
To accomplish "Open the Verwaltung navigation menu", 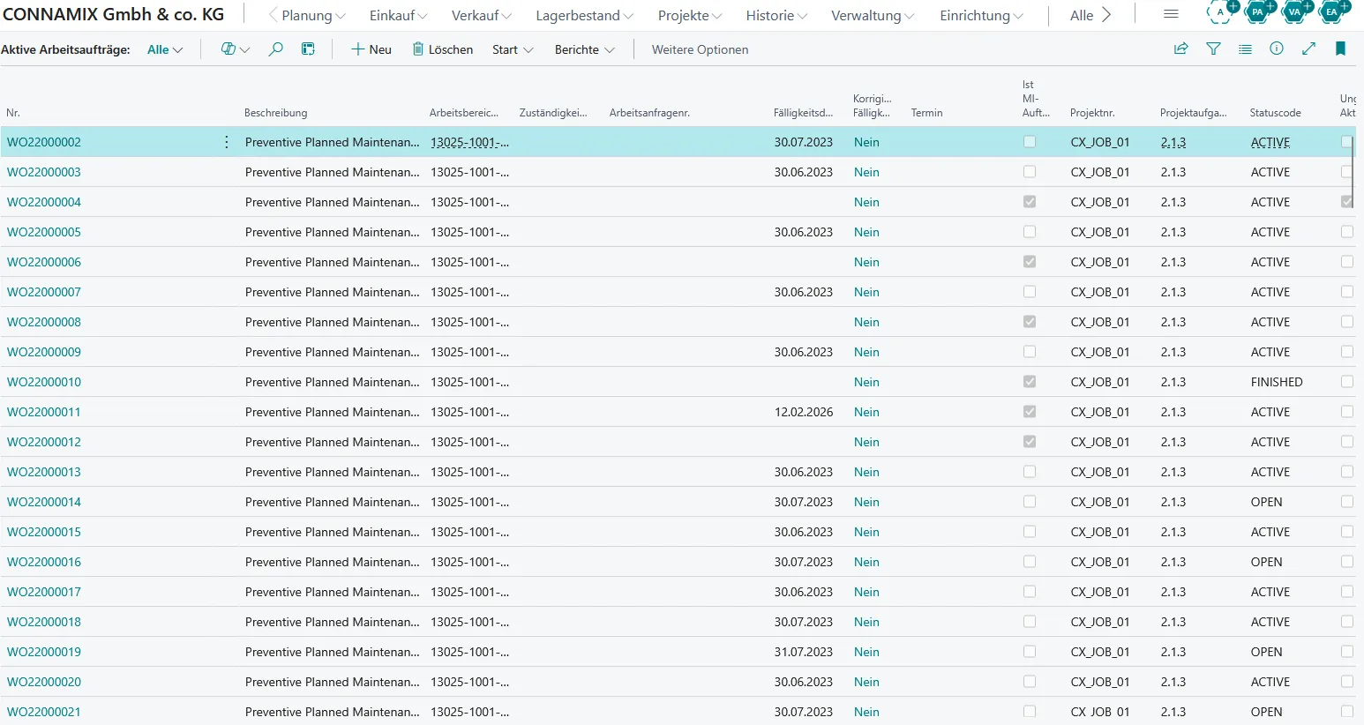I will coord(873,15).
